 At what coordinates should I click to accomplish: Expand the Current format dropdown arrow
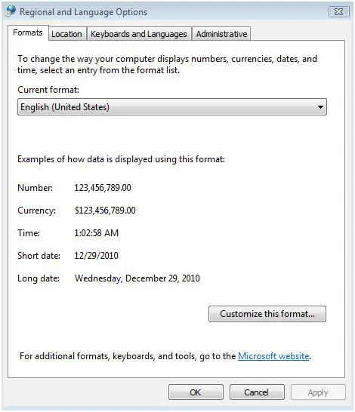[320, 107]
